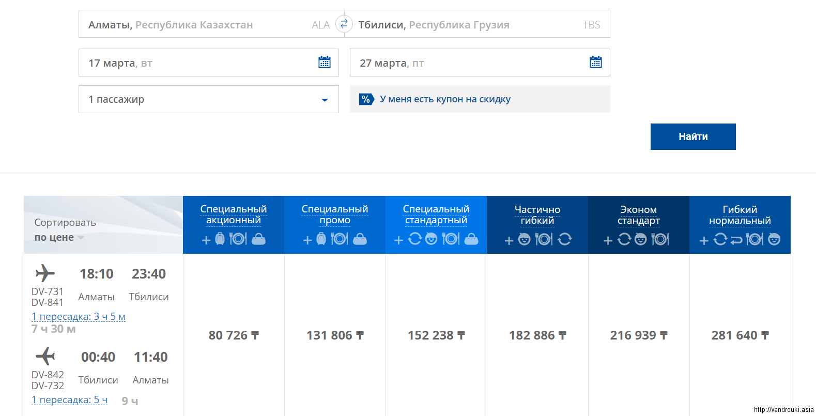Click meal icon under Эконом стандарт
Image resolution: width=816 pixels, height=416 pixels.
click(x=660, y=239)
